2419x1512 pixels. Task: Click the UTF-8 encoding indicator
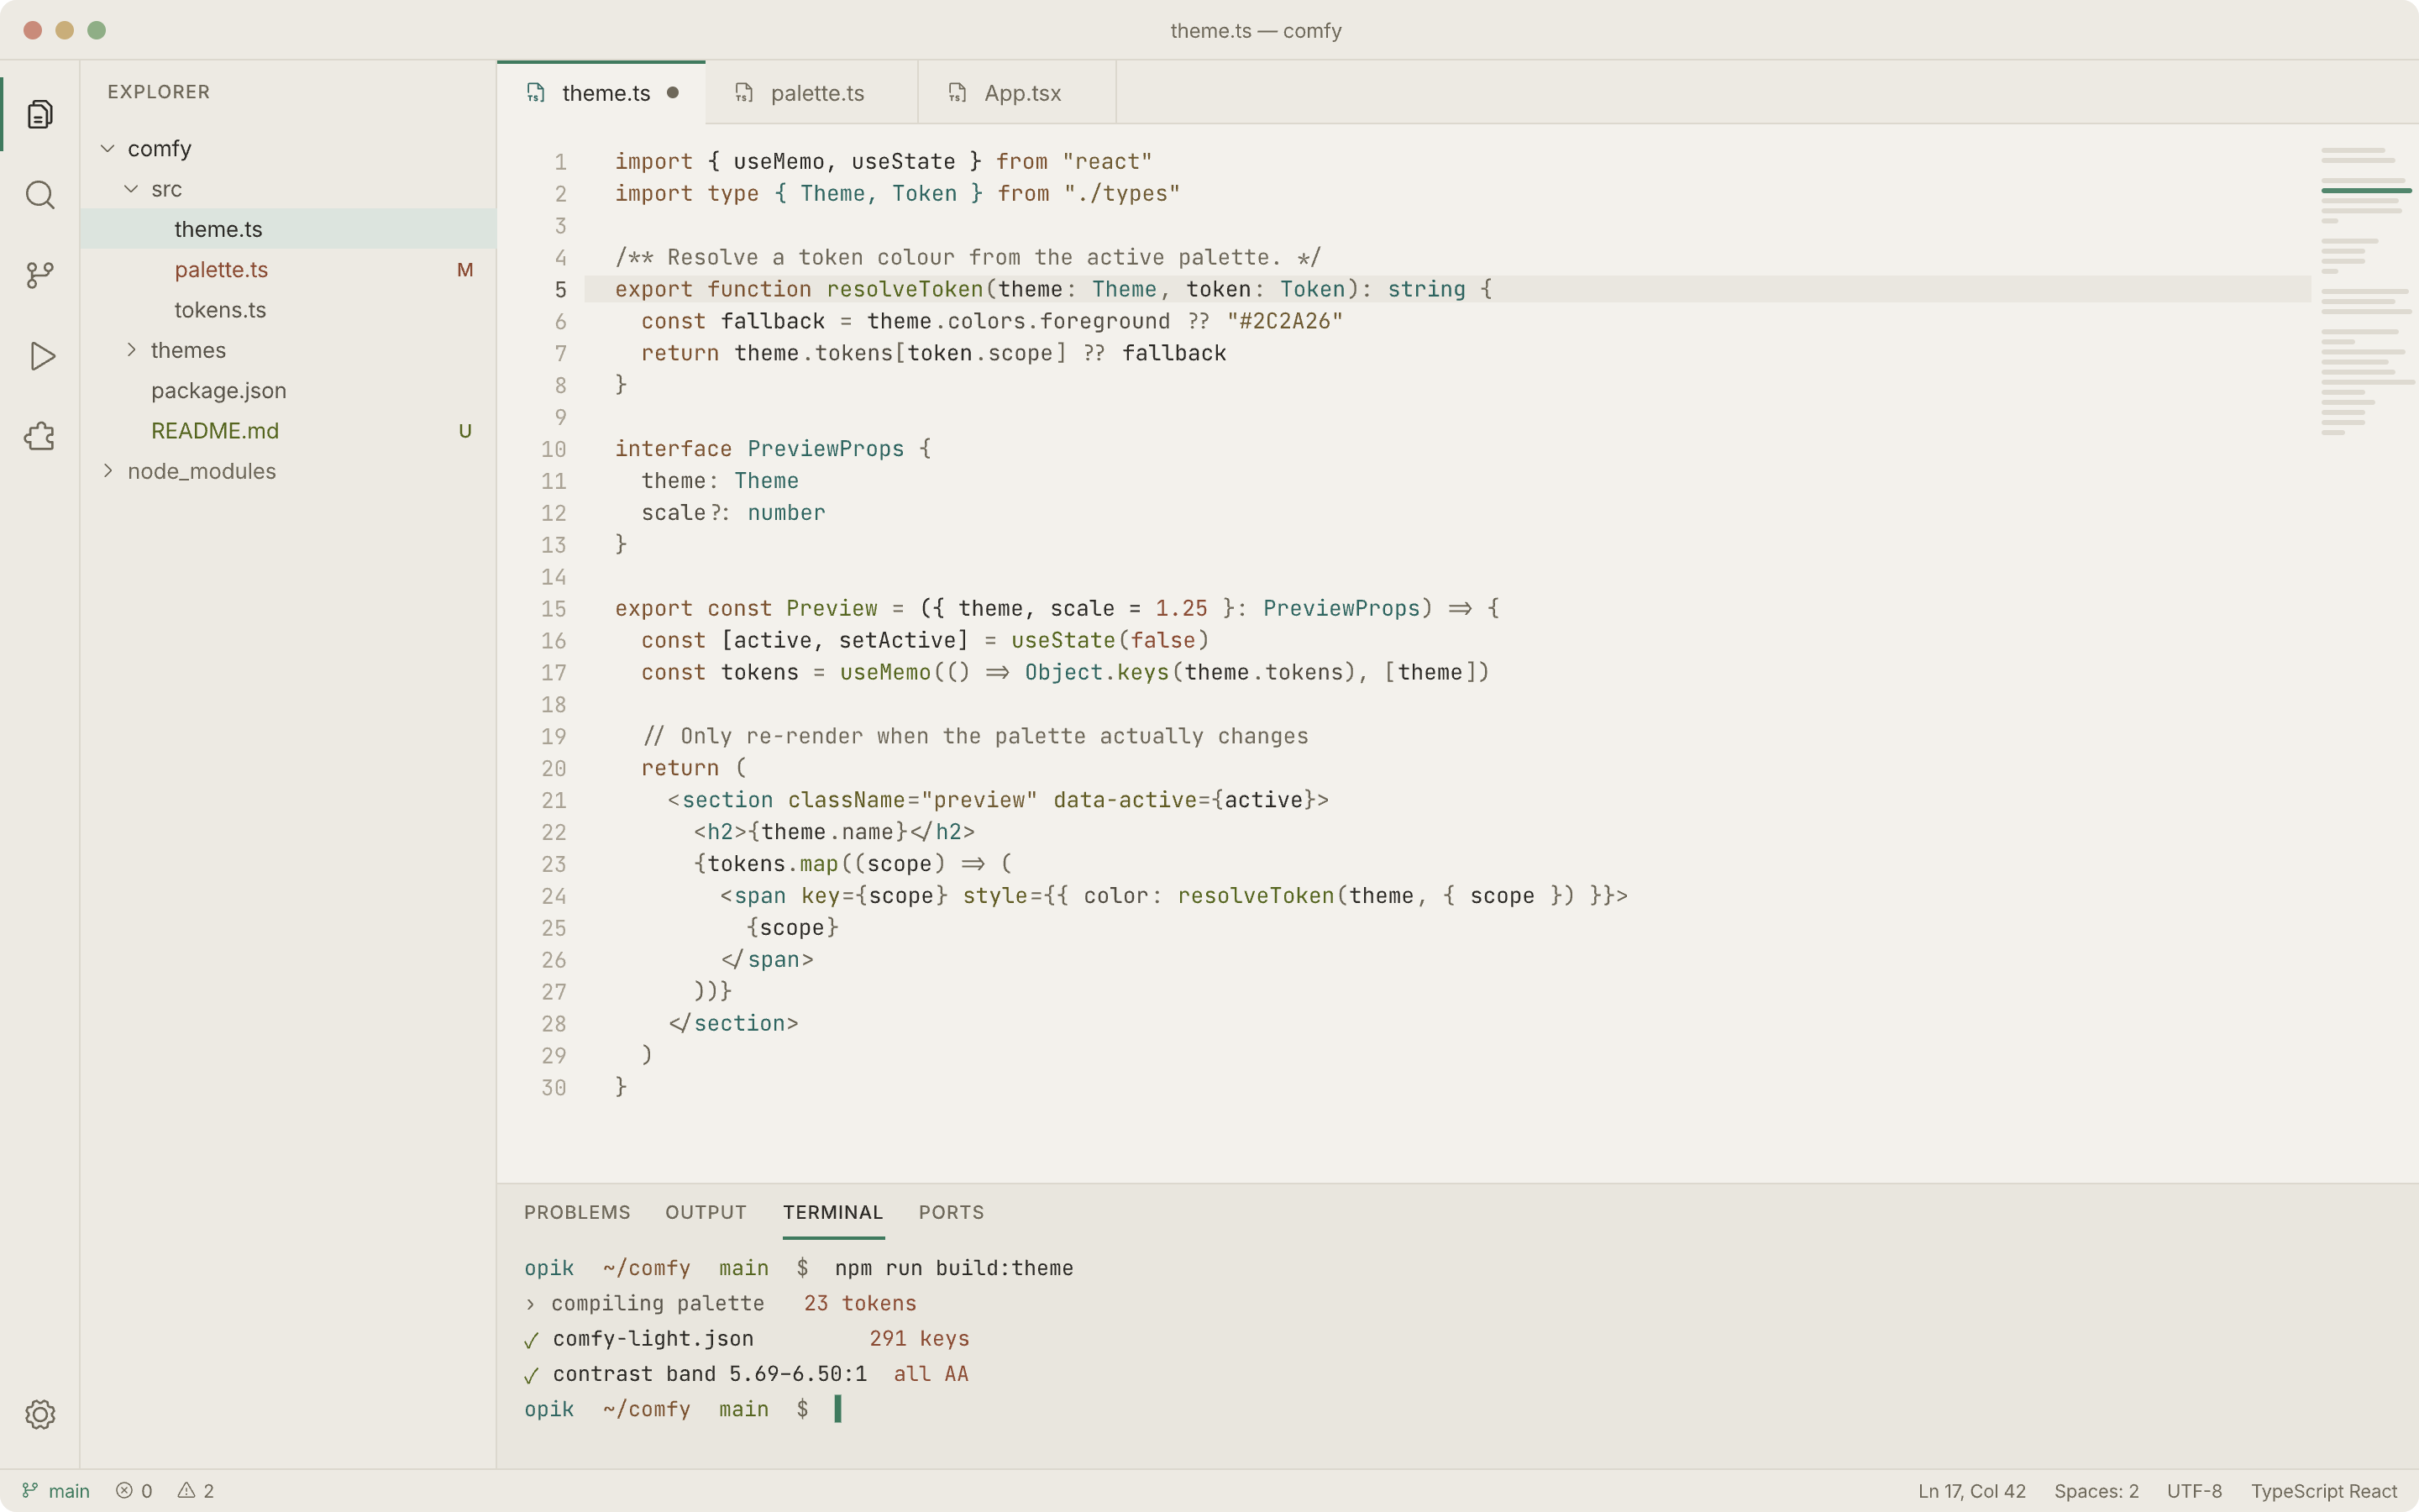[x=2194, y=1490]
